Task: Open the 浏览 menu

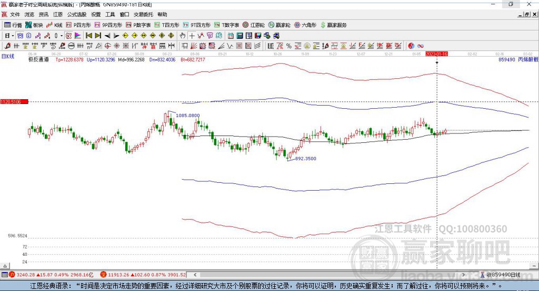Action: pos(29,14)
